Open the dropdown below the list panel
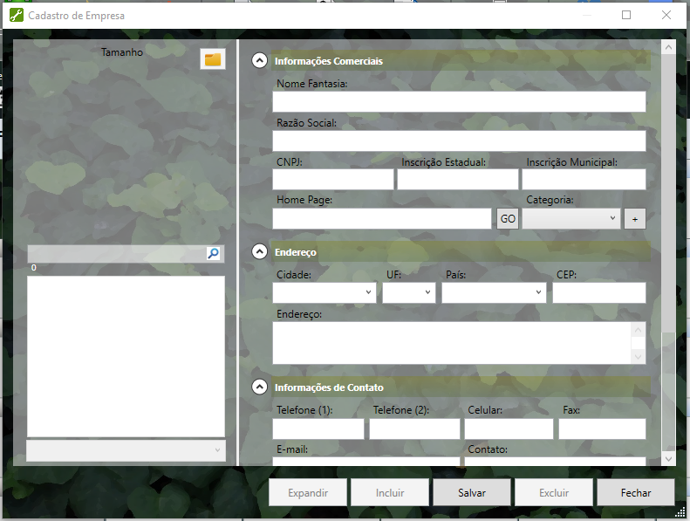Viewport: 690px width, 521px height. pos(126,449)
